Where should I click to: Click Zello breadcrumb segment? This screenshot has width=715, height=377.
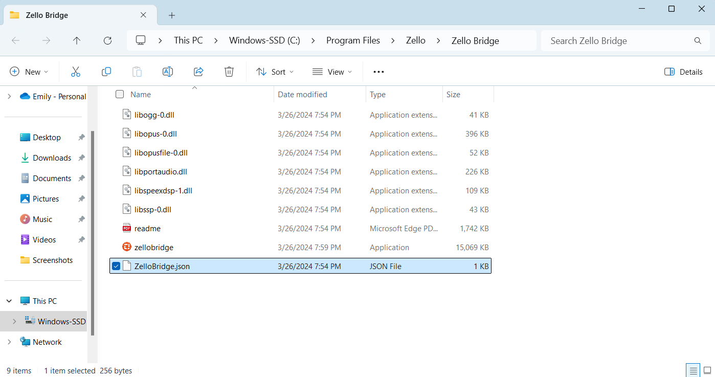[x=416, y=40]
